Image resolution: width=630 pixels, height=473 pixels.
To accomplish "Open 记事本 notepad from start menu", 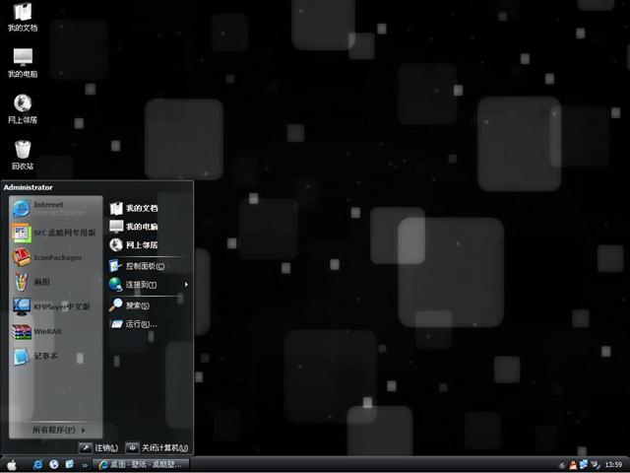I will [x=56, y=356].
